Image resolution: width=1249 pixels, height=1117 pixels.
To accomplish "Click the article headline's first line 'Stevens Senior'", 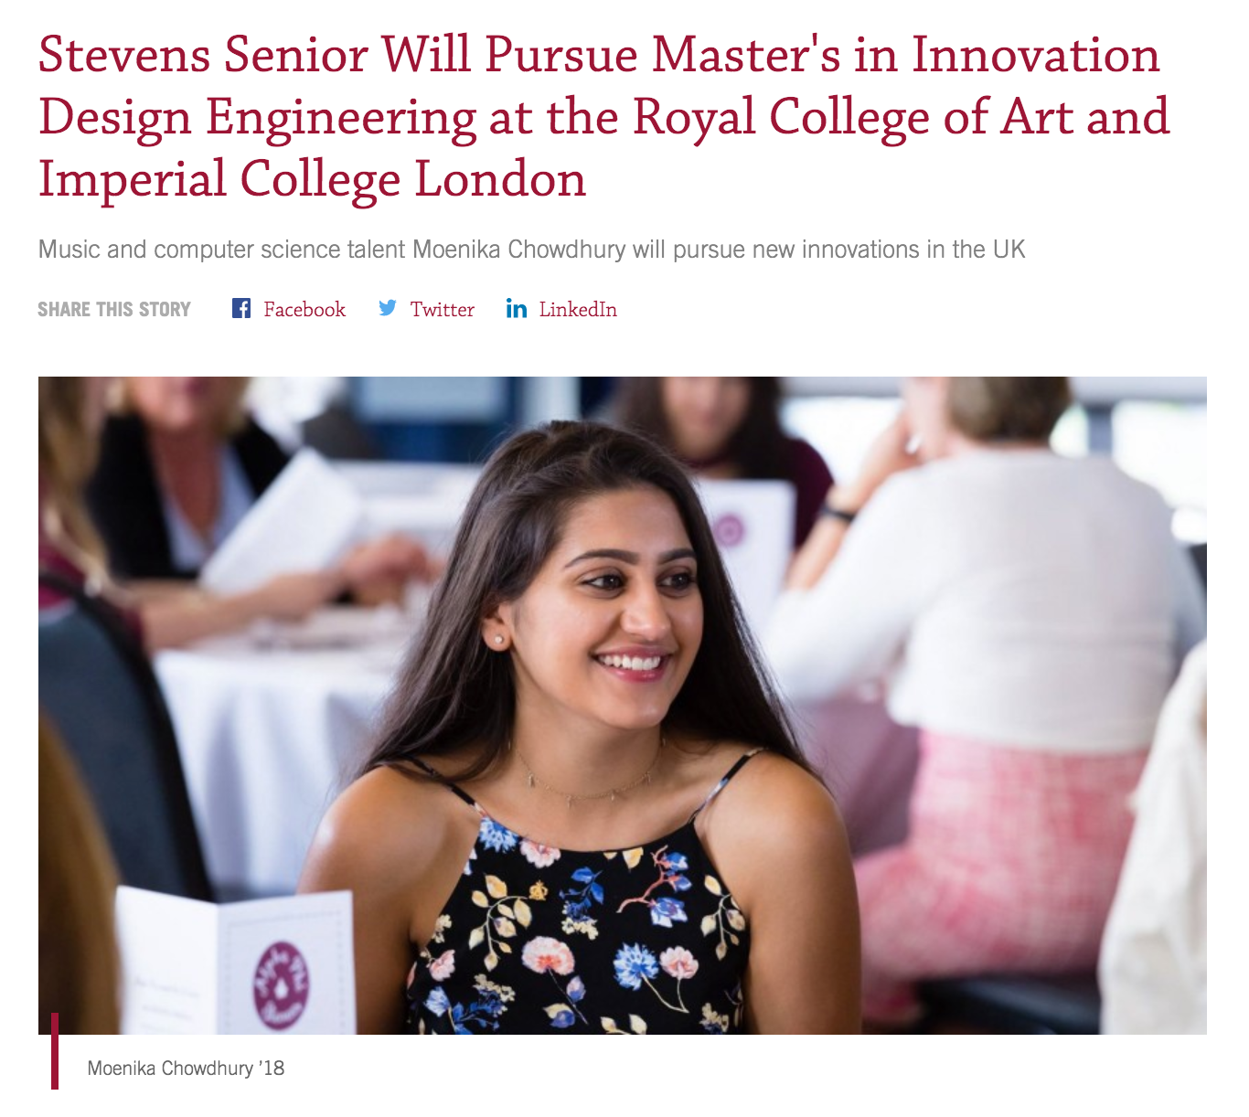I will click(202, 55).
